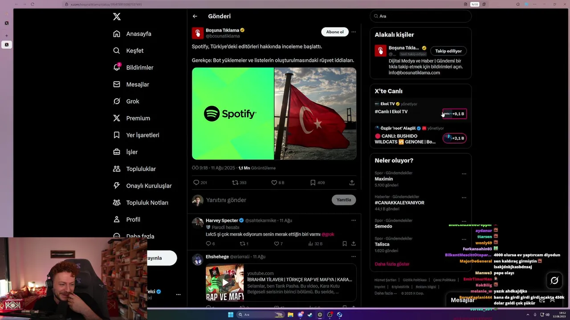Open Premium page
Viewport: 570px width, 320px height.
coord(132,118)
